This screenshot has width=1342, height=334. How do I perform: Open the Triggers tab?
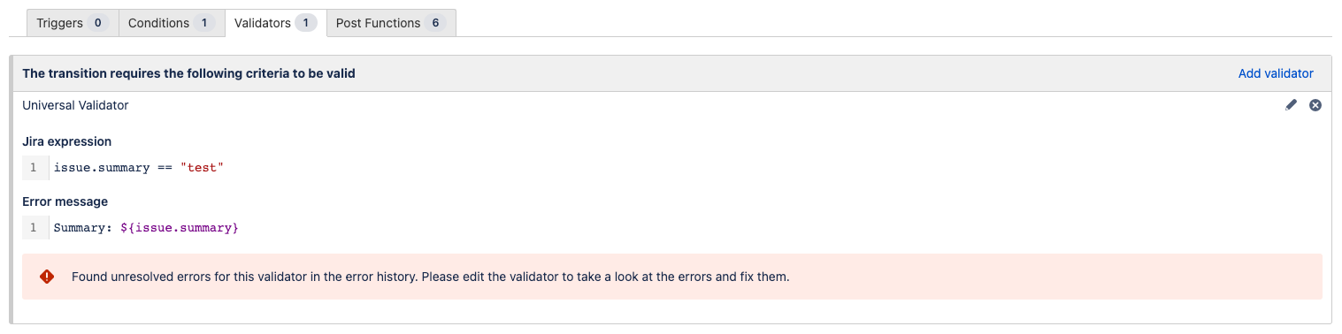[73, 23]
